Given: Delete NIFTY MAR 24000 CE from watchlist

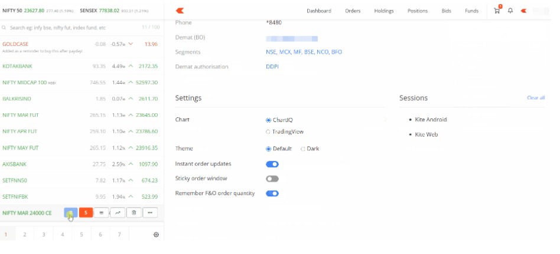Looking at the screenshot, I should 134,213.
